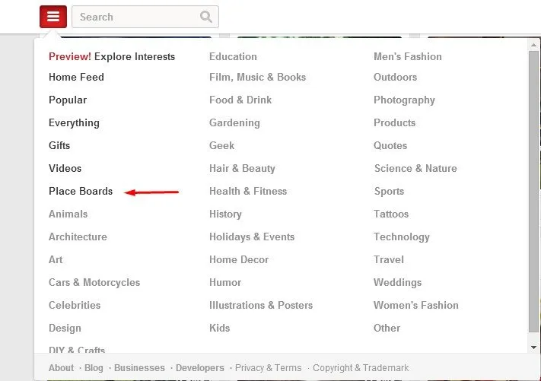Screen dimensions: 541x381
Task: Open the Illustrations & Posters category
Action: [261, 305]
